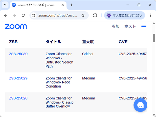
Task: Open the Zoom chat bubble widget
Action: click(x=140, y=105)
